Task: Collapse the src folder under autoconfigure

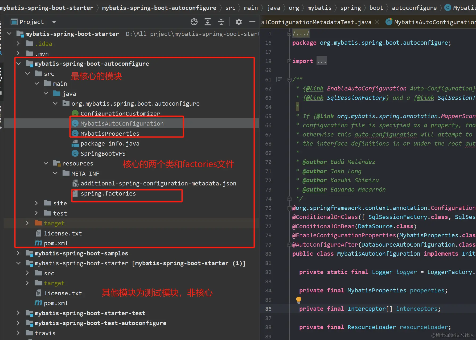Action: (27, 73)
